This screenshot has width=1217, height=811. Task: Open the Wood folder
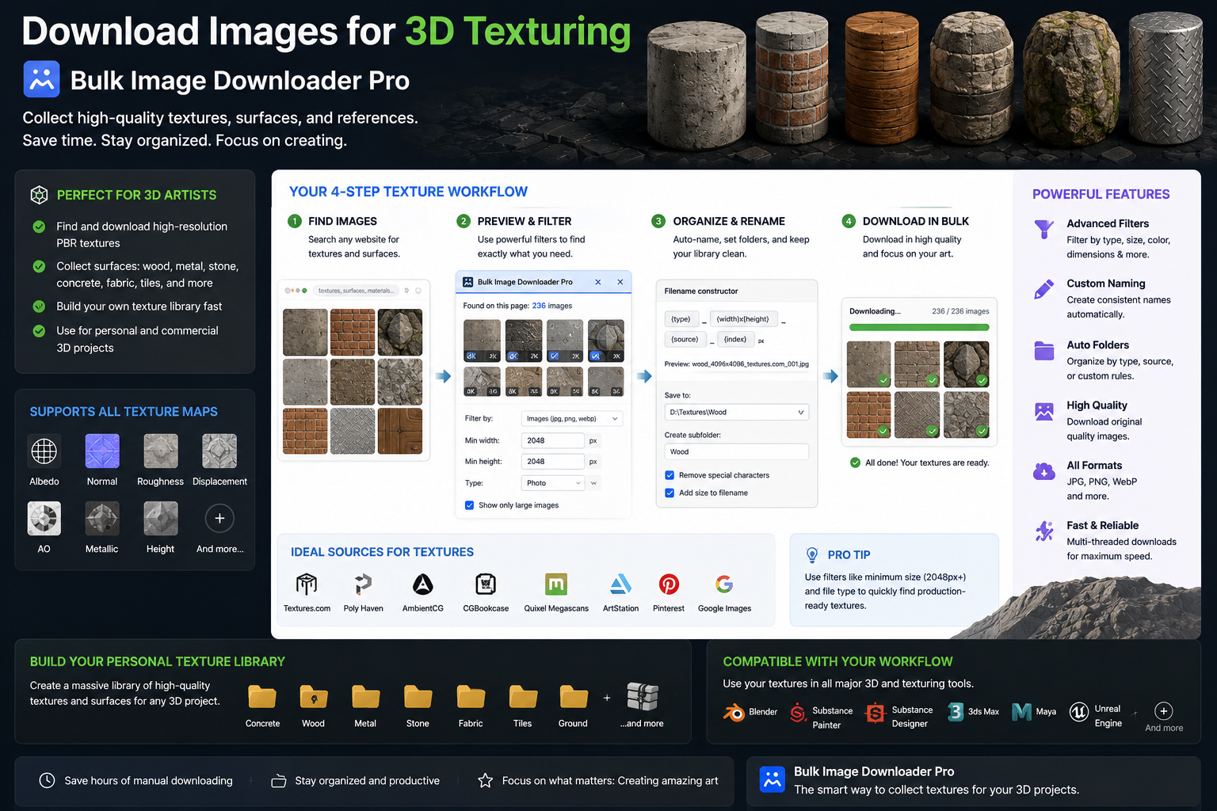click(314, 697)
